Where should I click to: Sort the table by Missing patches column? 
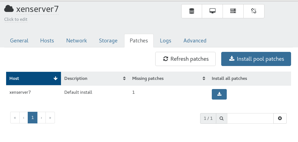[169, 78]
